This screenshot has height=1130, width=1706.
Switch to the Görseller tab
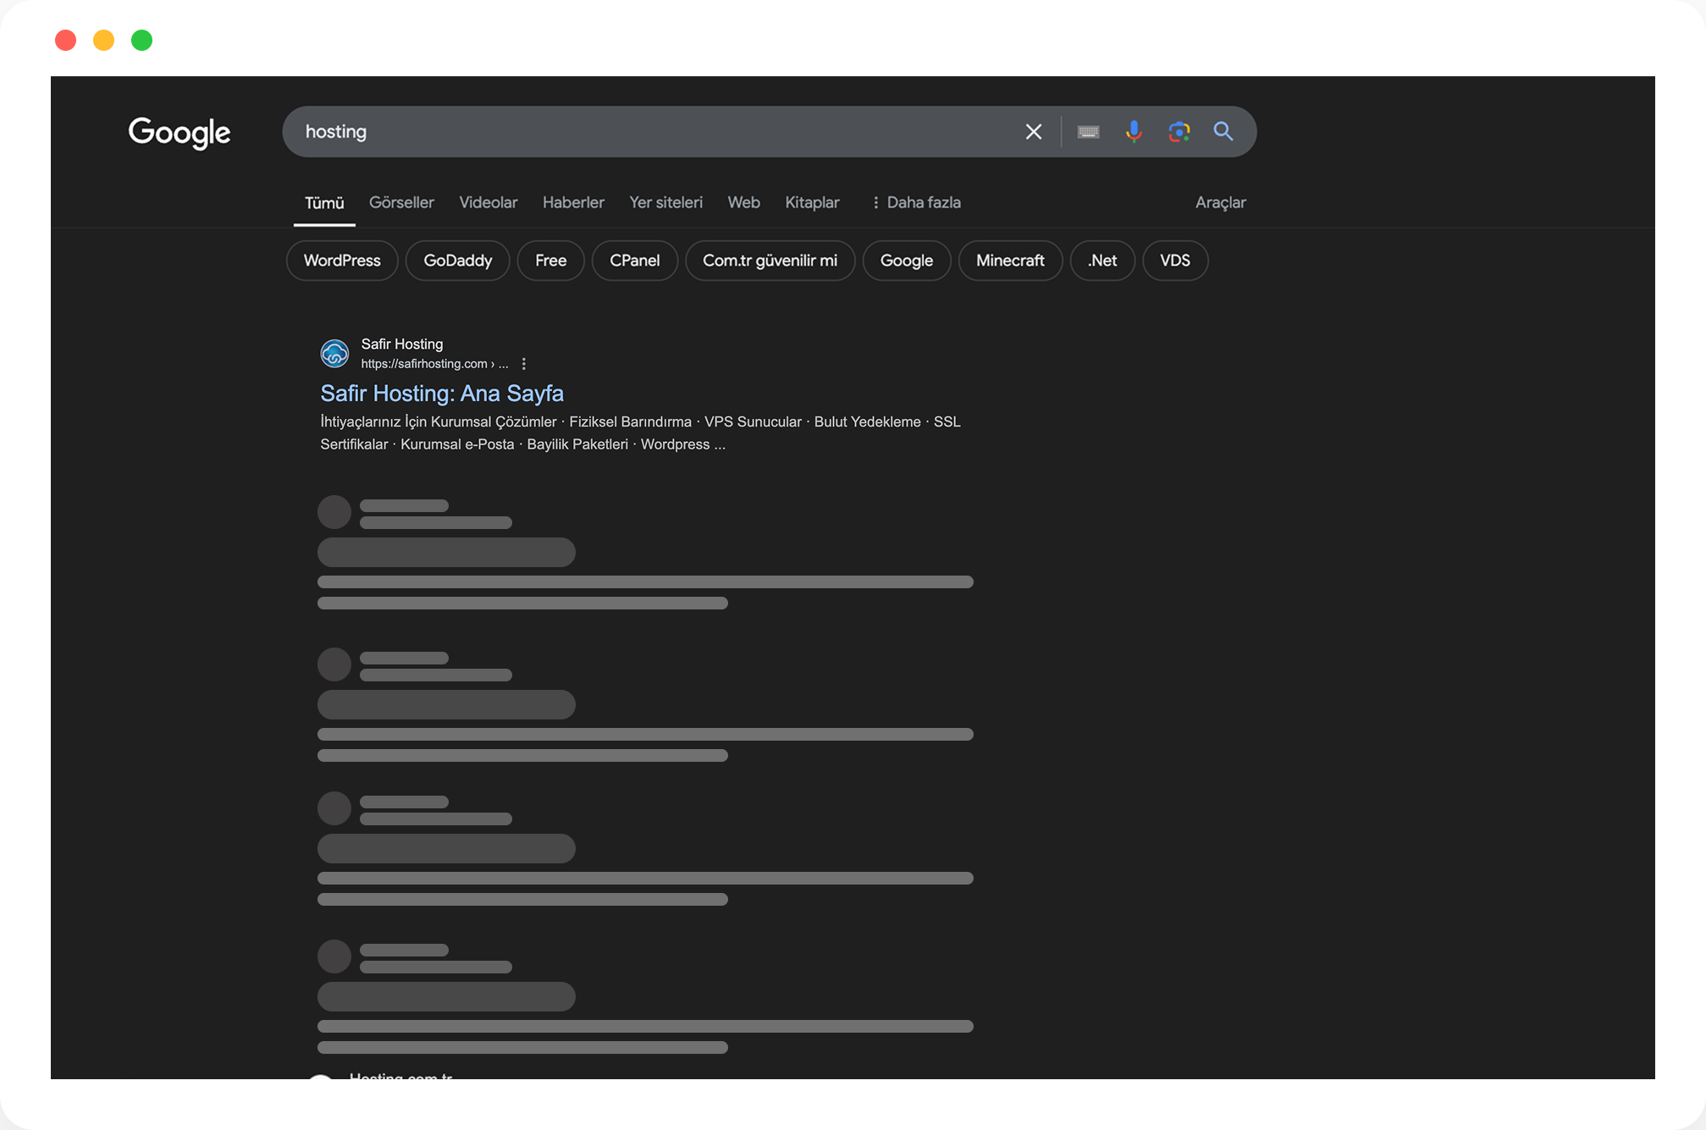401,202
